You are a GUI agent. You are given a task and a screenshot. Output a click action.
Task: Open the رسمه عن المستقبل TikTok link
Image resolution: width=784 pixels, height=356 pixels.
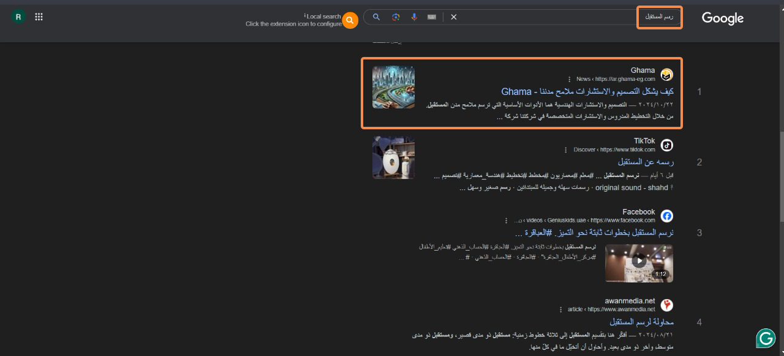point(646,162)
